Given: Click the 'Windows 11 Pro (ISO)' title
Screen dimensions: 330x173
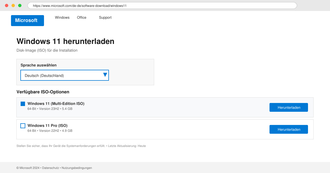Looking at the screenshot, I should 47,125.
